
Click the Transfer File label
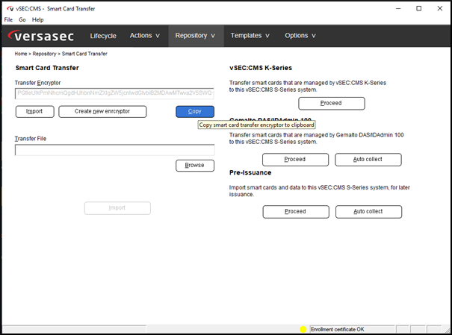(x=31, y=139)
